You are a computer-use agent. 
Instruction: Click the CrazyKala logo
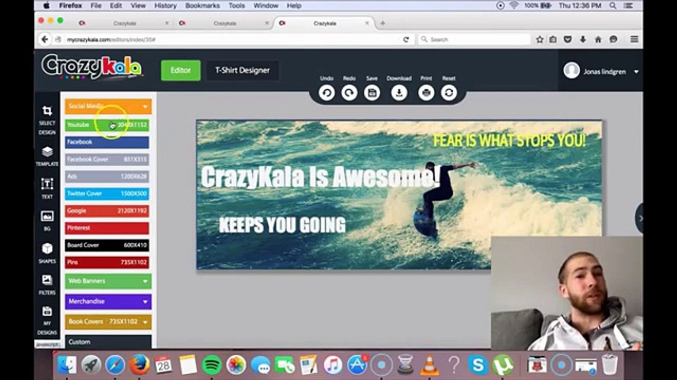(92, 67)
